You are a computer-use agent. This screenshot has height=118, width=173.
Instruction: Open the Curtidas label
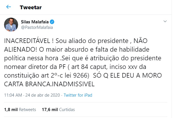67,110
